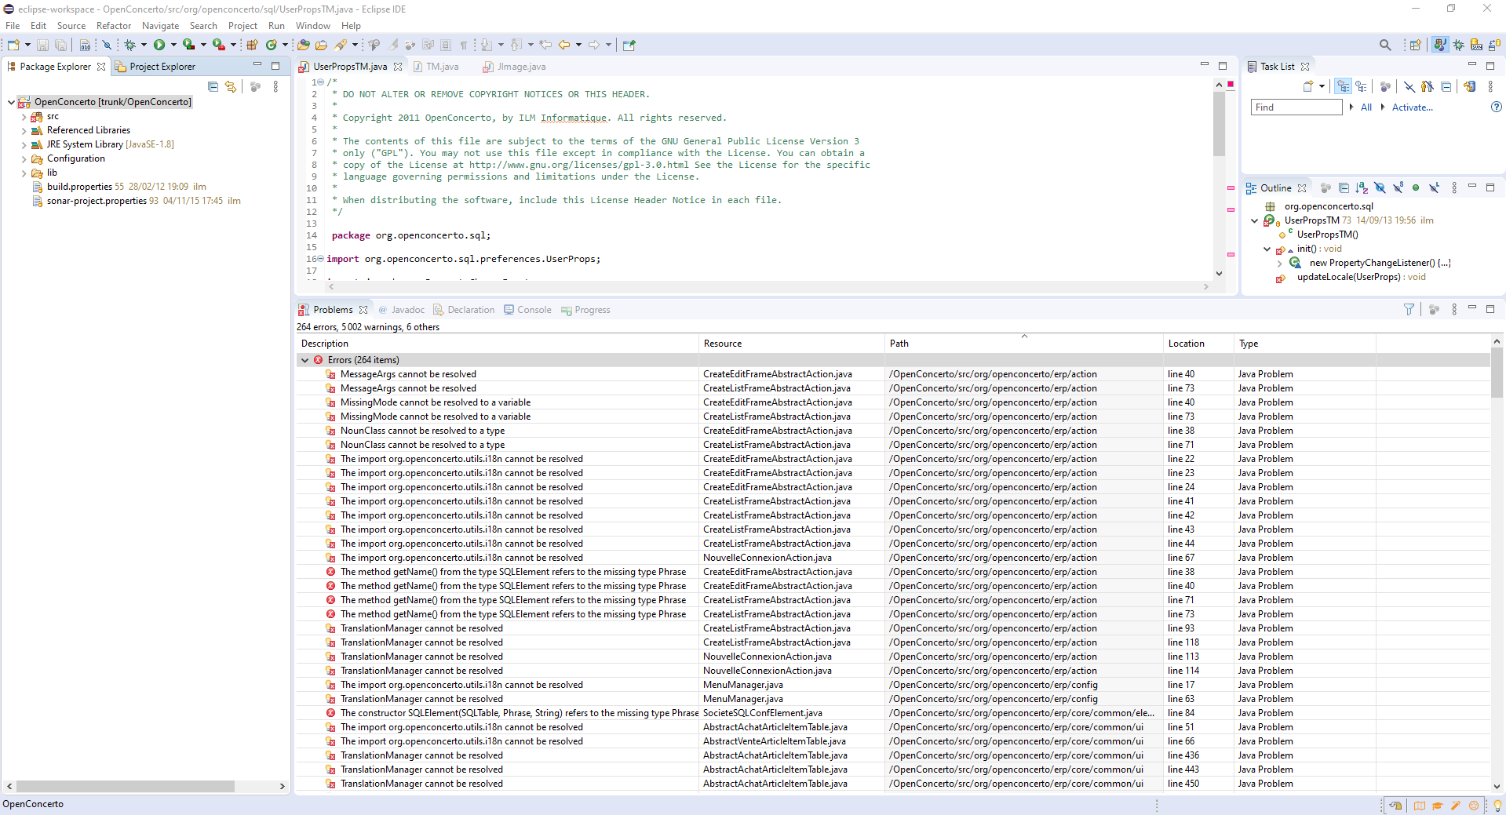
Task: Click the Task List help question icon
Action: (1496, 107)
